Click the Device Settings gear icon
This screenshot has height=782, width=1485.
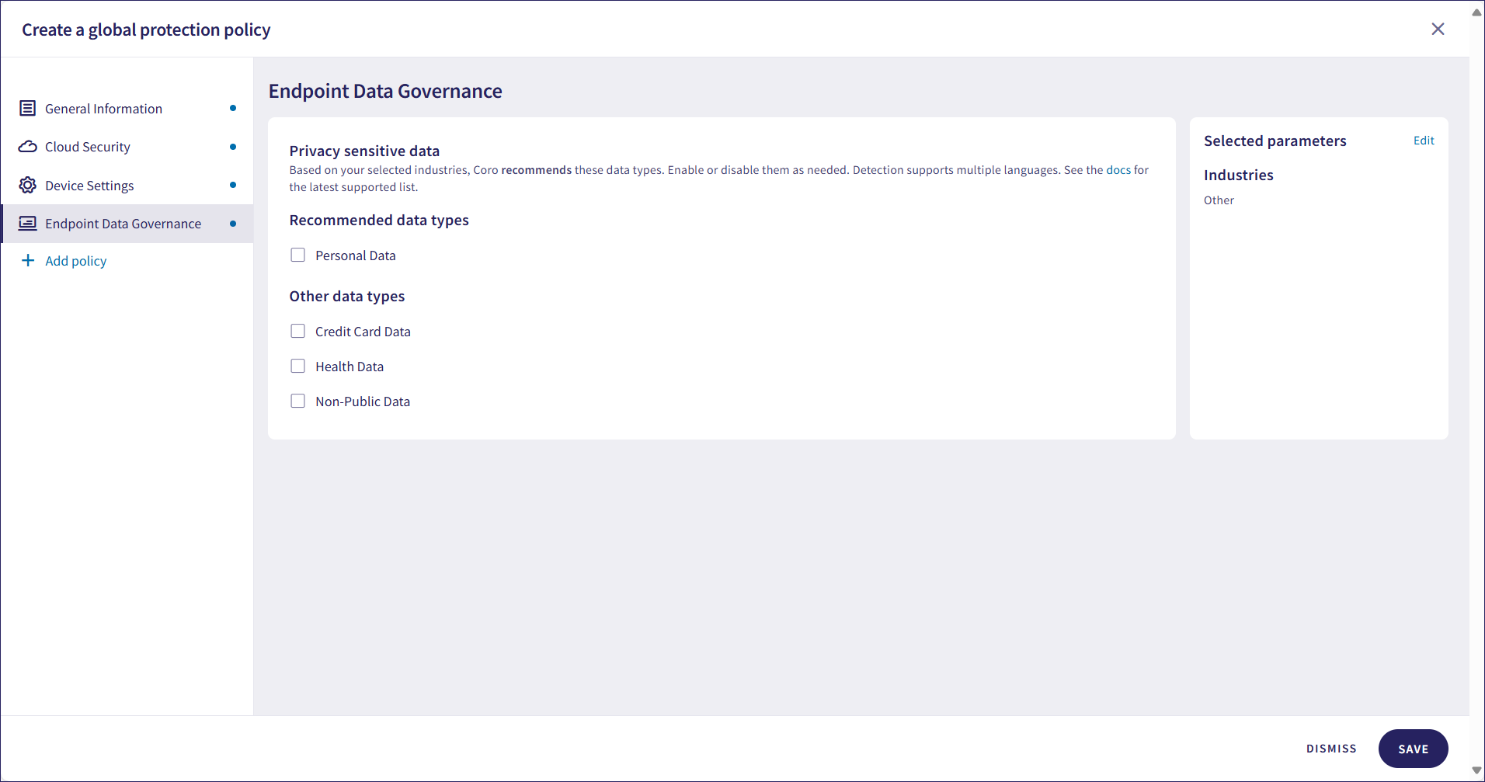28,186
